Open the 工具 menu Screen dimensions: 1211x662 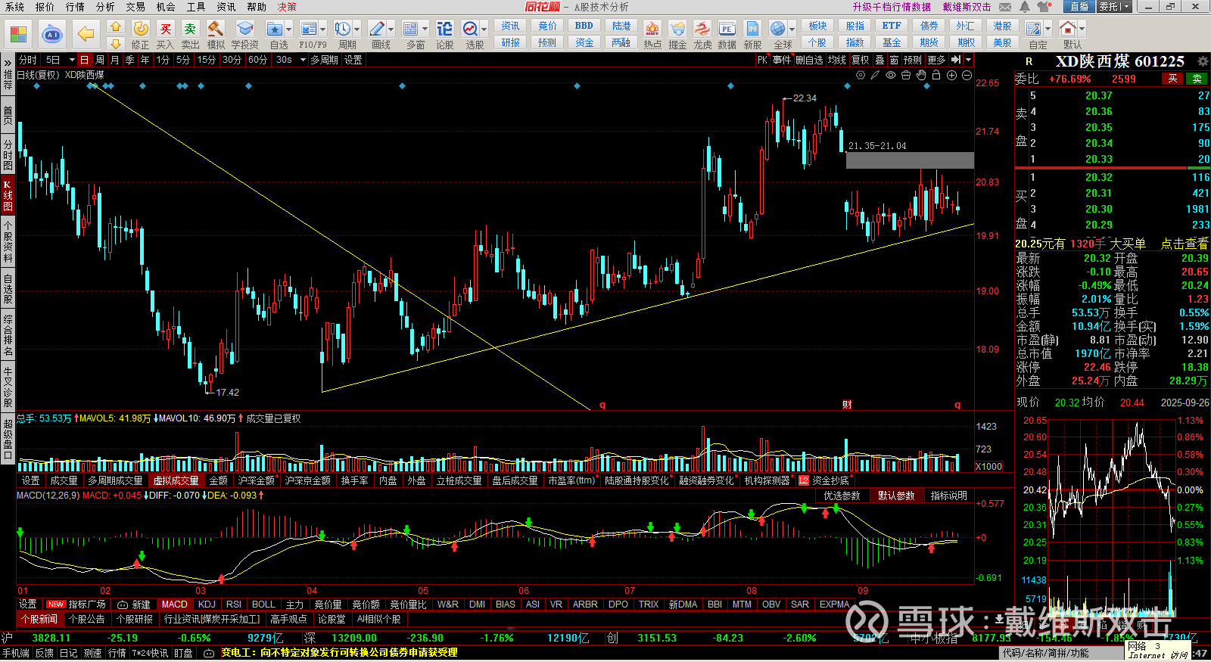coord(196,7)
